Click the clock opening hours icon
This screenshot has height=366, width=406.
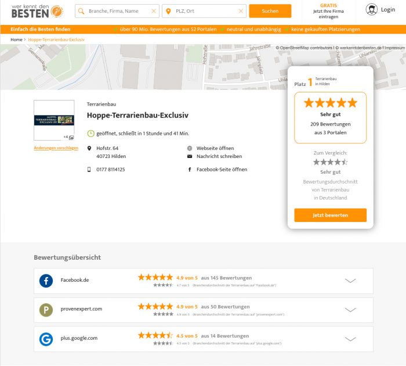coord(90,134)
